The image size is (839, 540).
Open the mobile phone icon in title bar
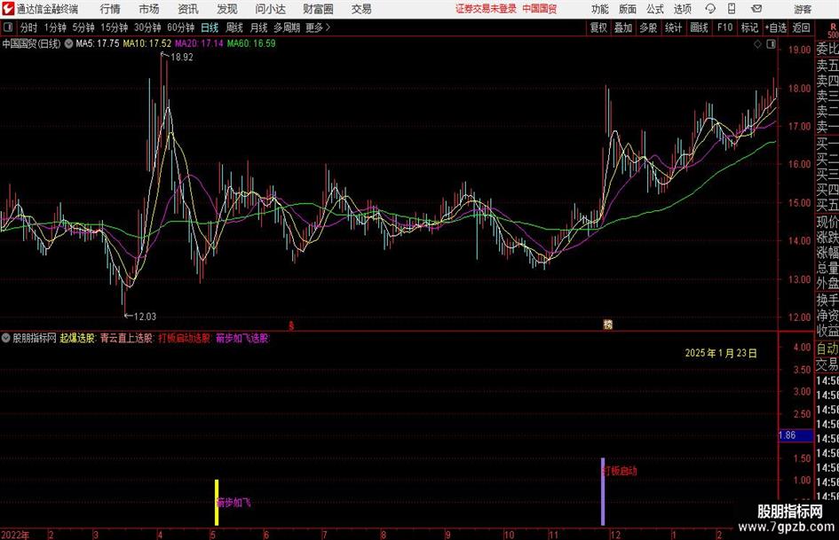tap(732, 9)
